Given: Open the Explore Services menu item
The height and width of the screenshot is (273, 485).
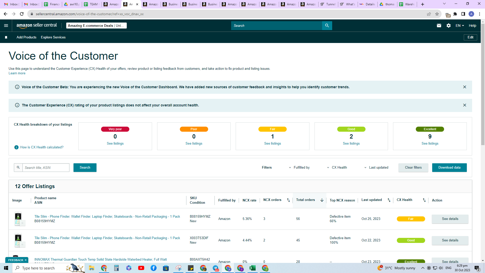Looking at the screenshot, I should 53,37.
